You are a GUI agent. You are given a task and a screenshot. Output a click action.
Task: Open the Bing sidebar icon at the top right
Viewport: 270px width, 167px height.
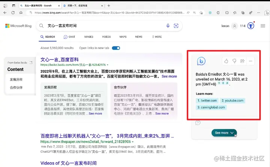tap(267, 13)
